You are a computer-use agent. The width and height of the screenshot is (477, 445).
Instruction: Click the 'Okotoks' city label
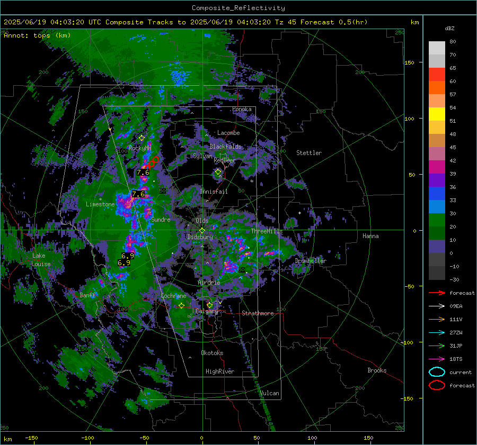click(212, 353)
